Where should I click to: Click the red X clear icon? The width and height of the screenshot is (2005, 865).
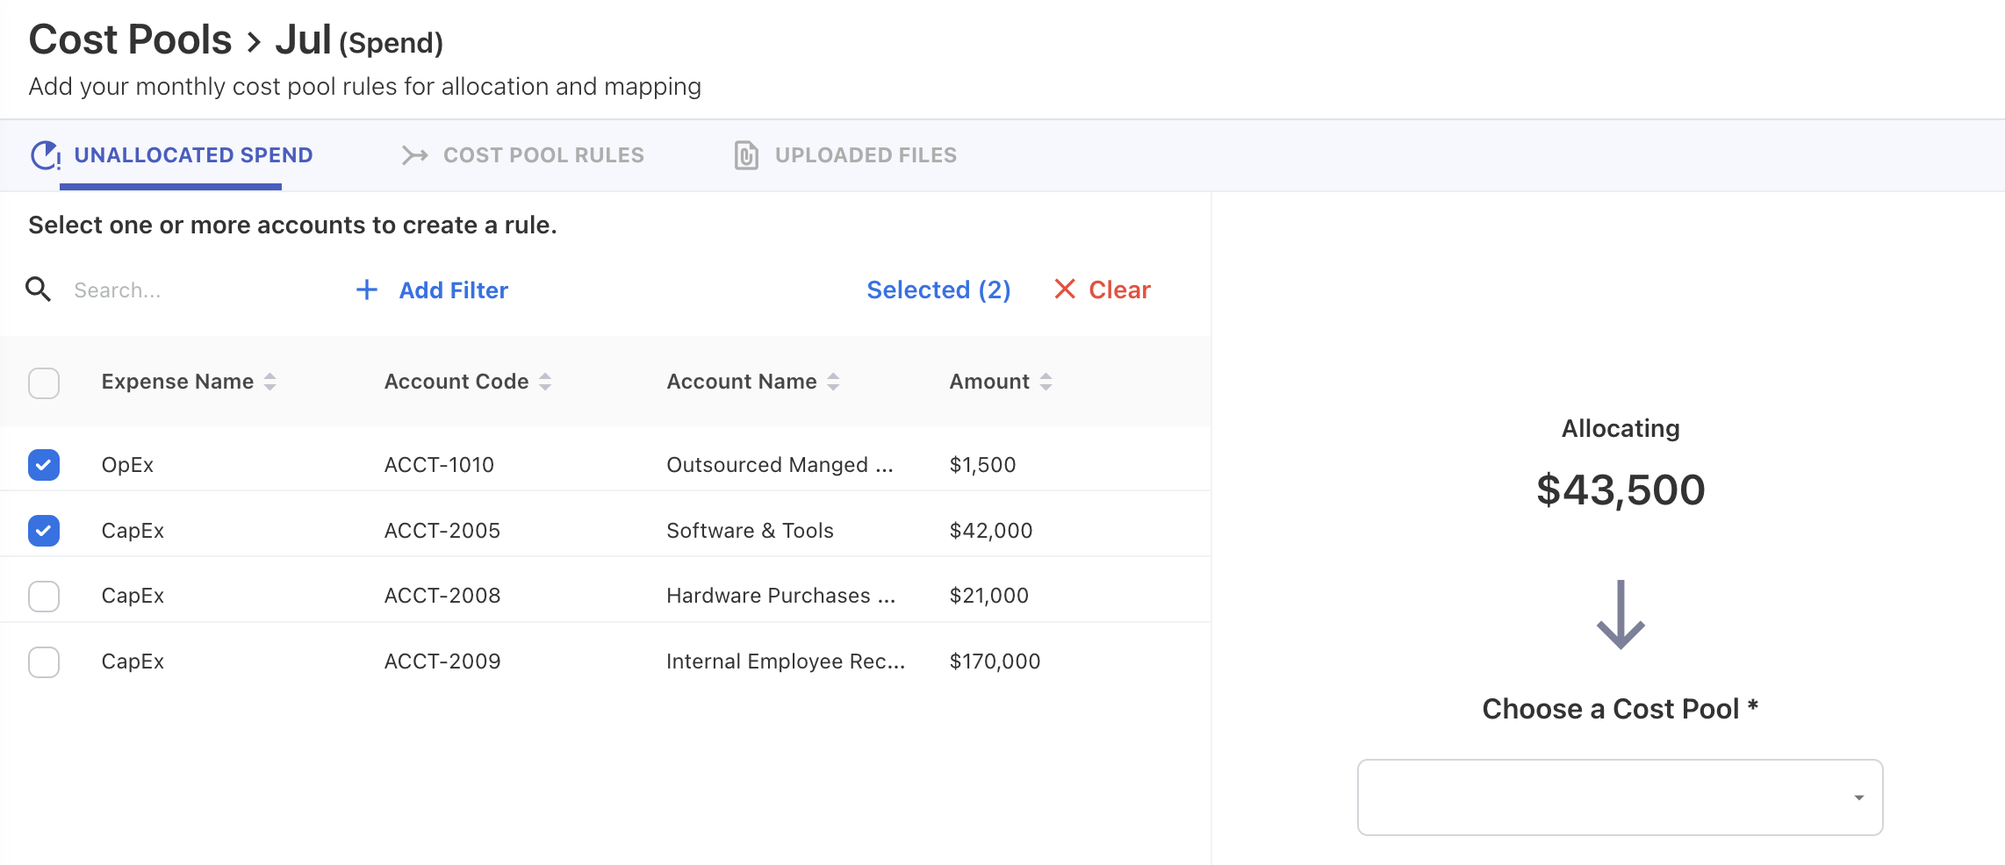(1064, 289)
